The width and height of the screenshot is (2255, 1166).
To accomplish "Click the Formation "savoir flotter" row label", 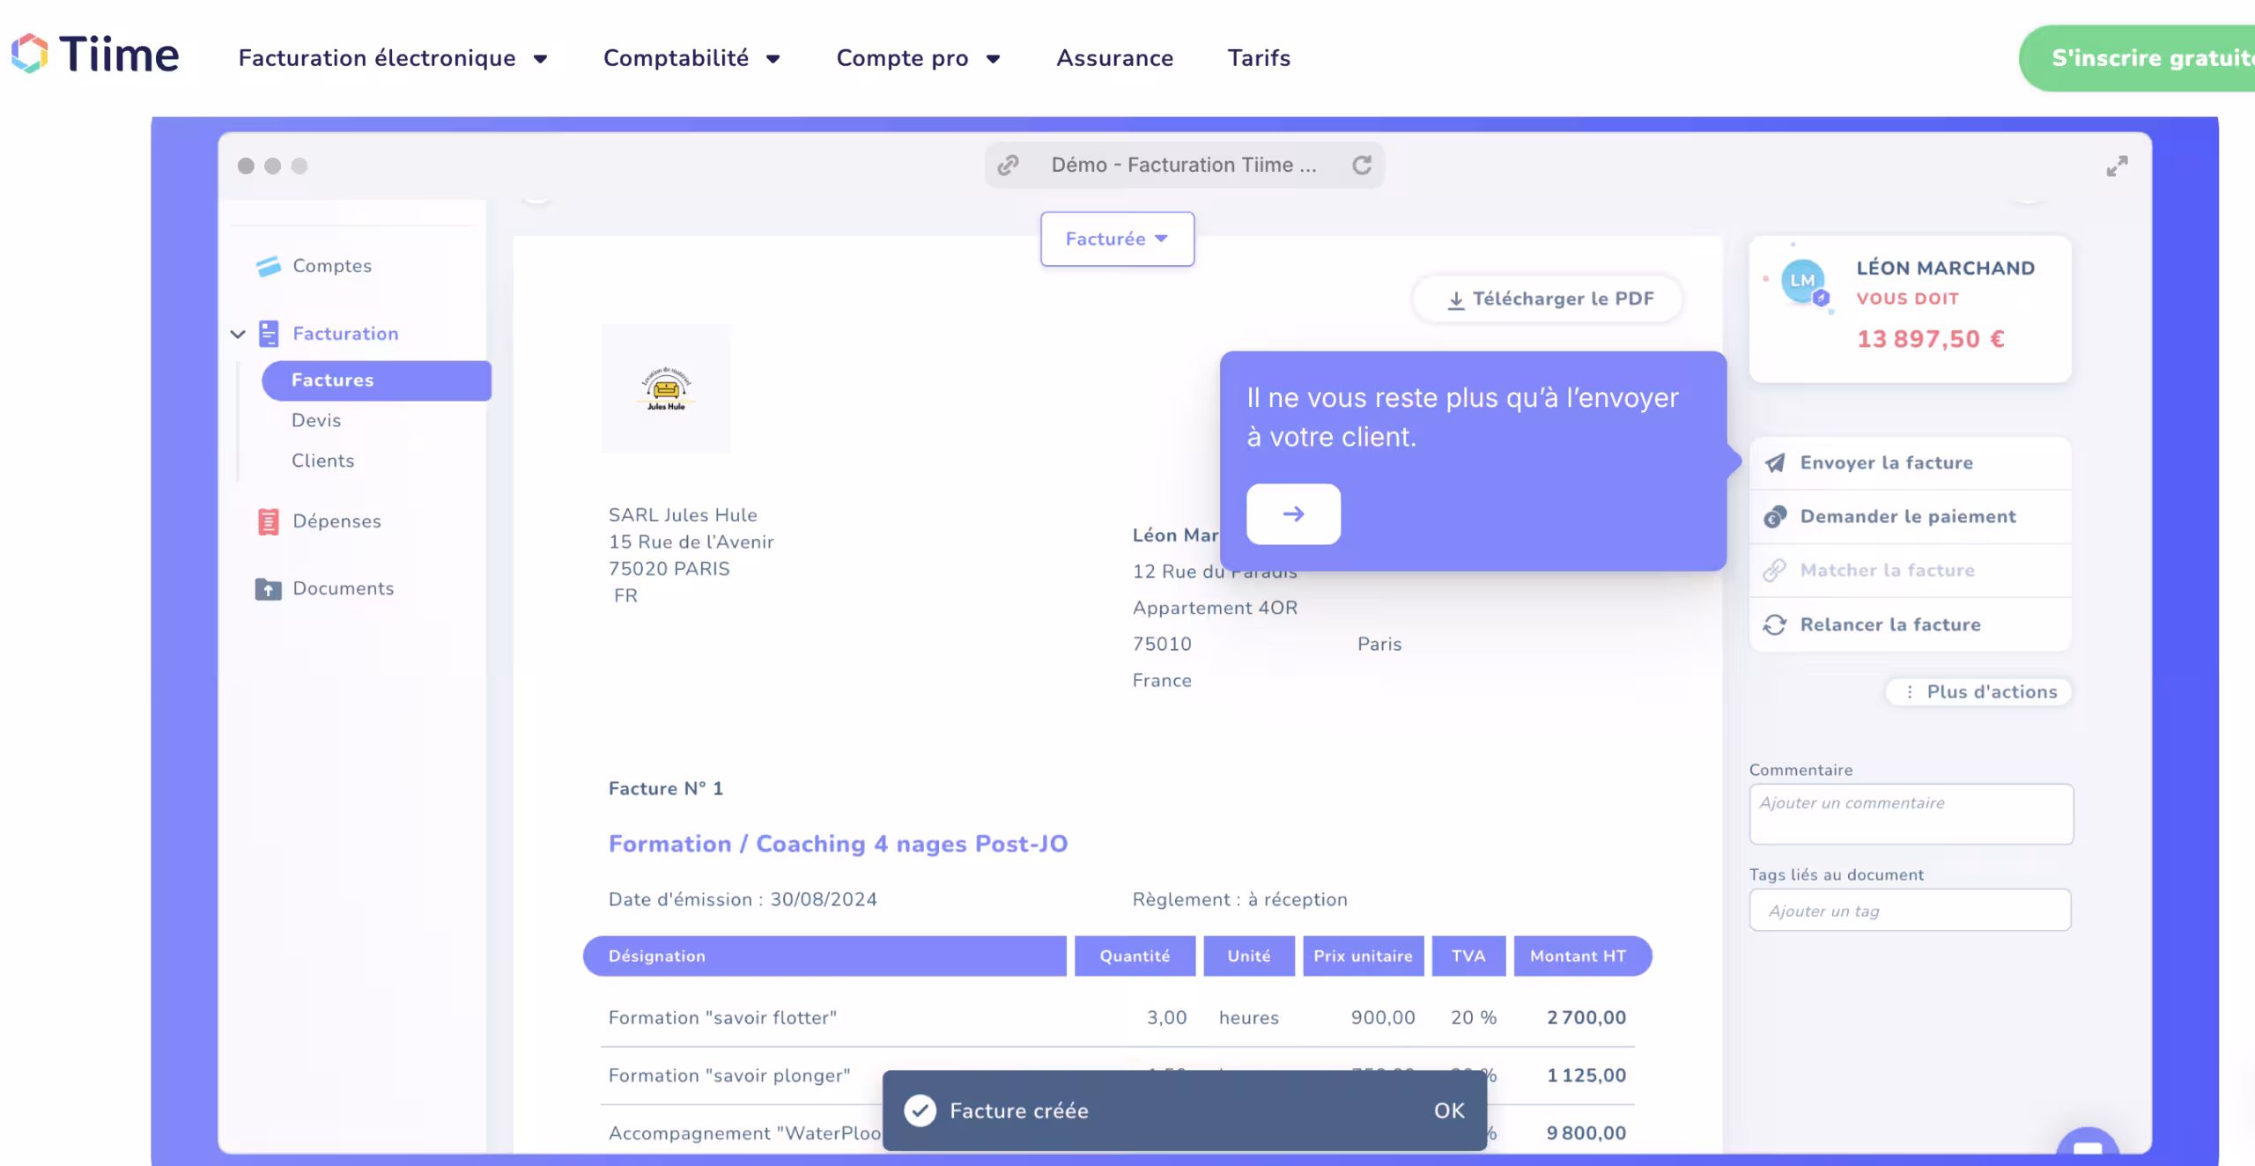I will point(722,1018).
